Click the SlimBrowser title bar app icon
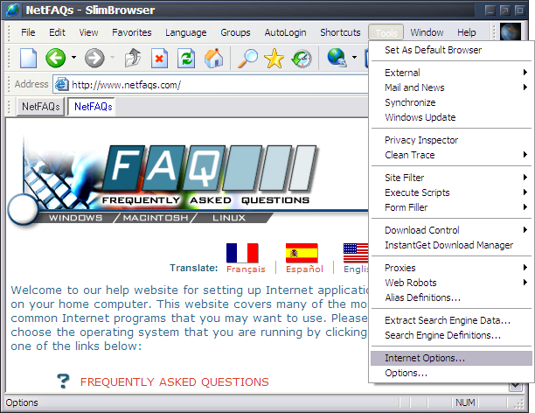The image size is (535, 413). click(x=12, y=10)
